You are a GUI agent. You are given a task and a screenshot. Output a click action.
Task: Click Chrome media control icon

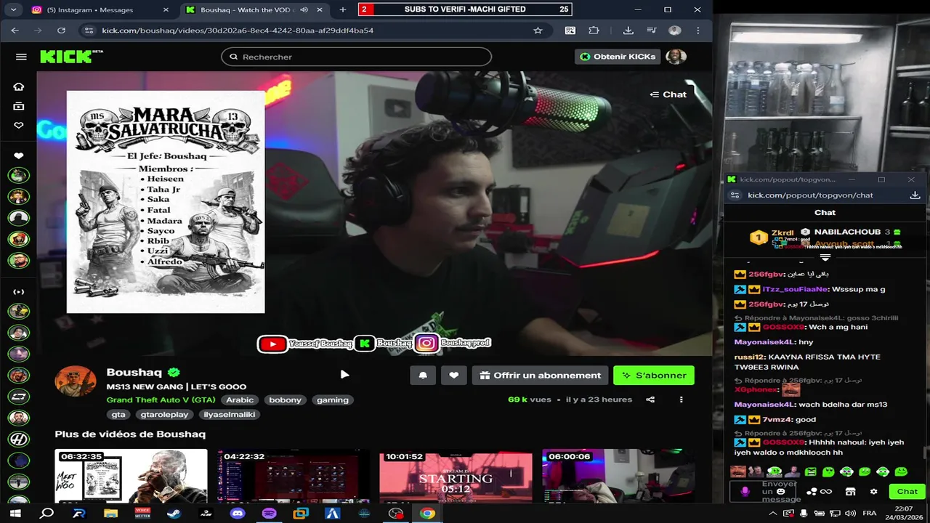pos(651,31)
